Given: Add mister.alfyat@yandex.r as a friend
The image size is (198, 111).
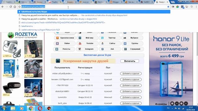Looking at the screenshot, I should (x=131, y=73).
